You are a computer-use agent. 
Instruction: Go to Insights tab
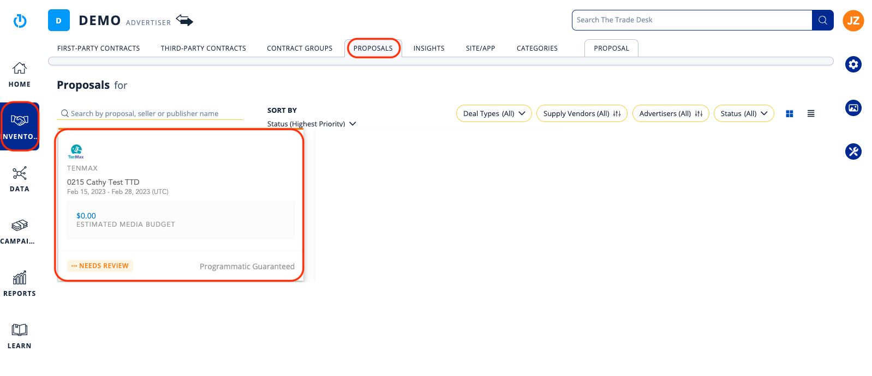click(x=429, y=48)
